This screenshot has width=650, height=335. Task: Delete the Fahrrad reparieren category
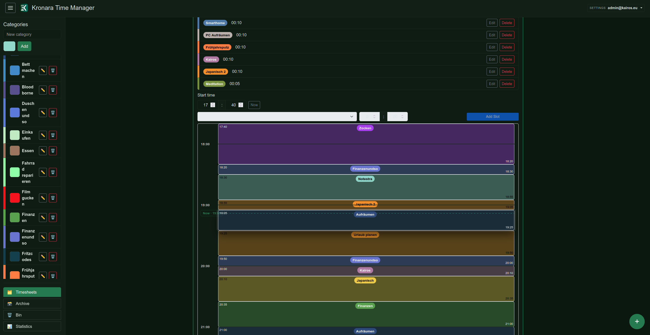[x=53, y=172]
